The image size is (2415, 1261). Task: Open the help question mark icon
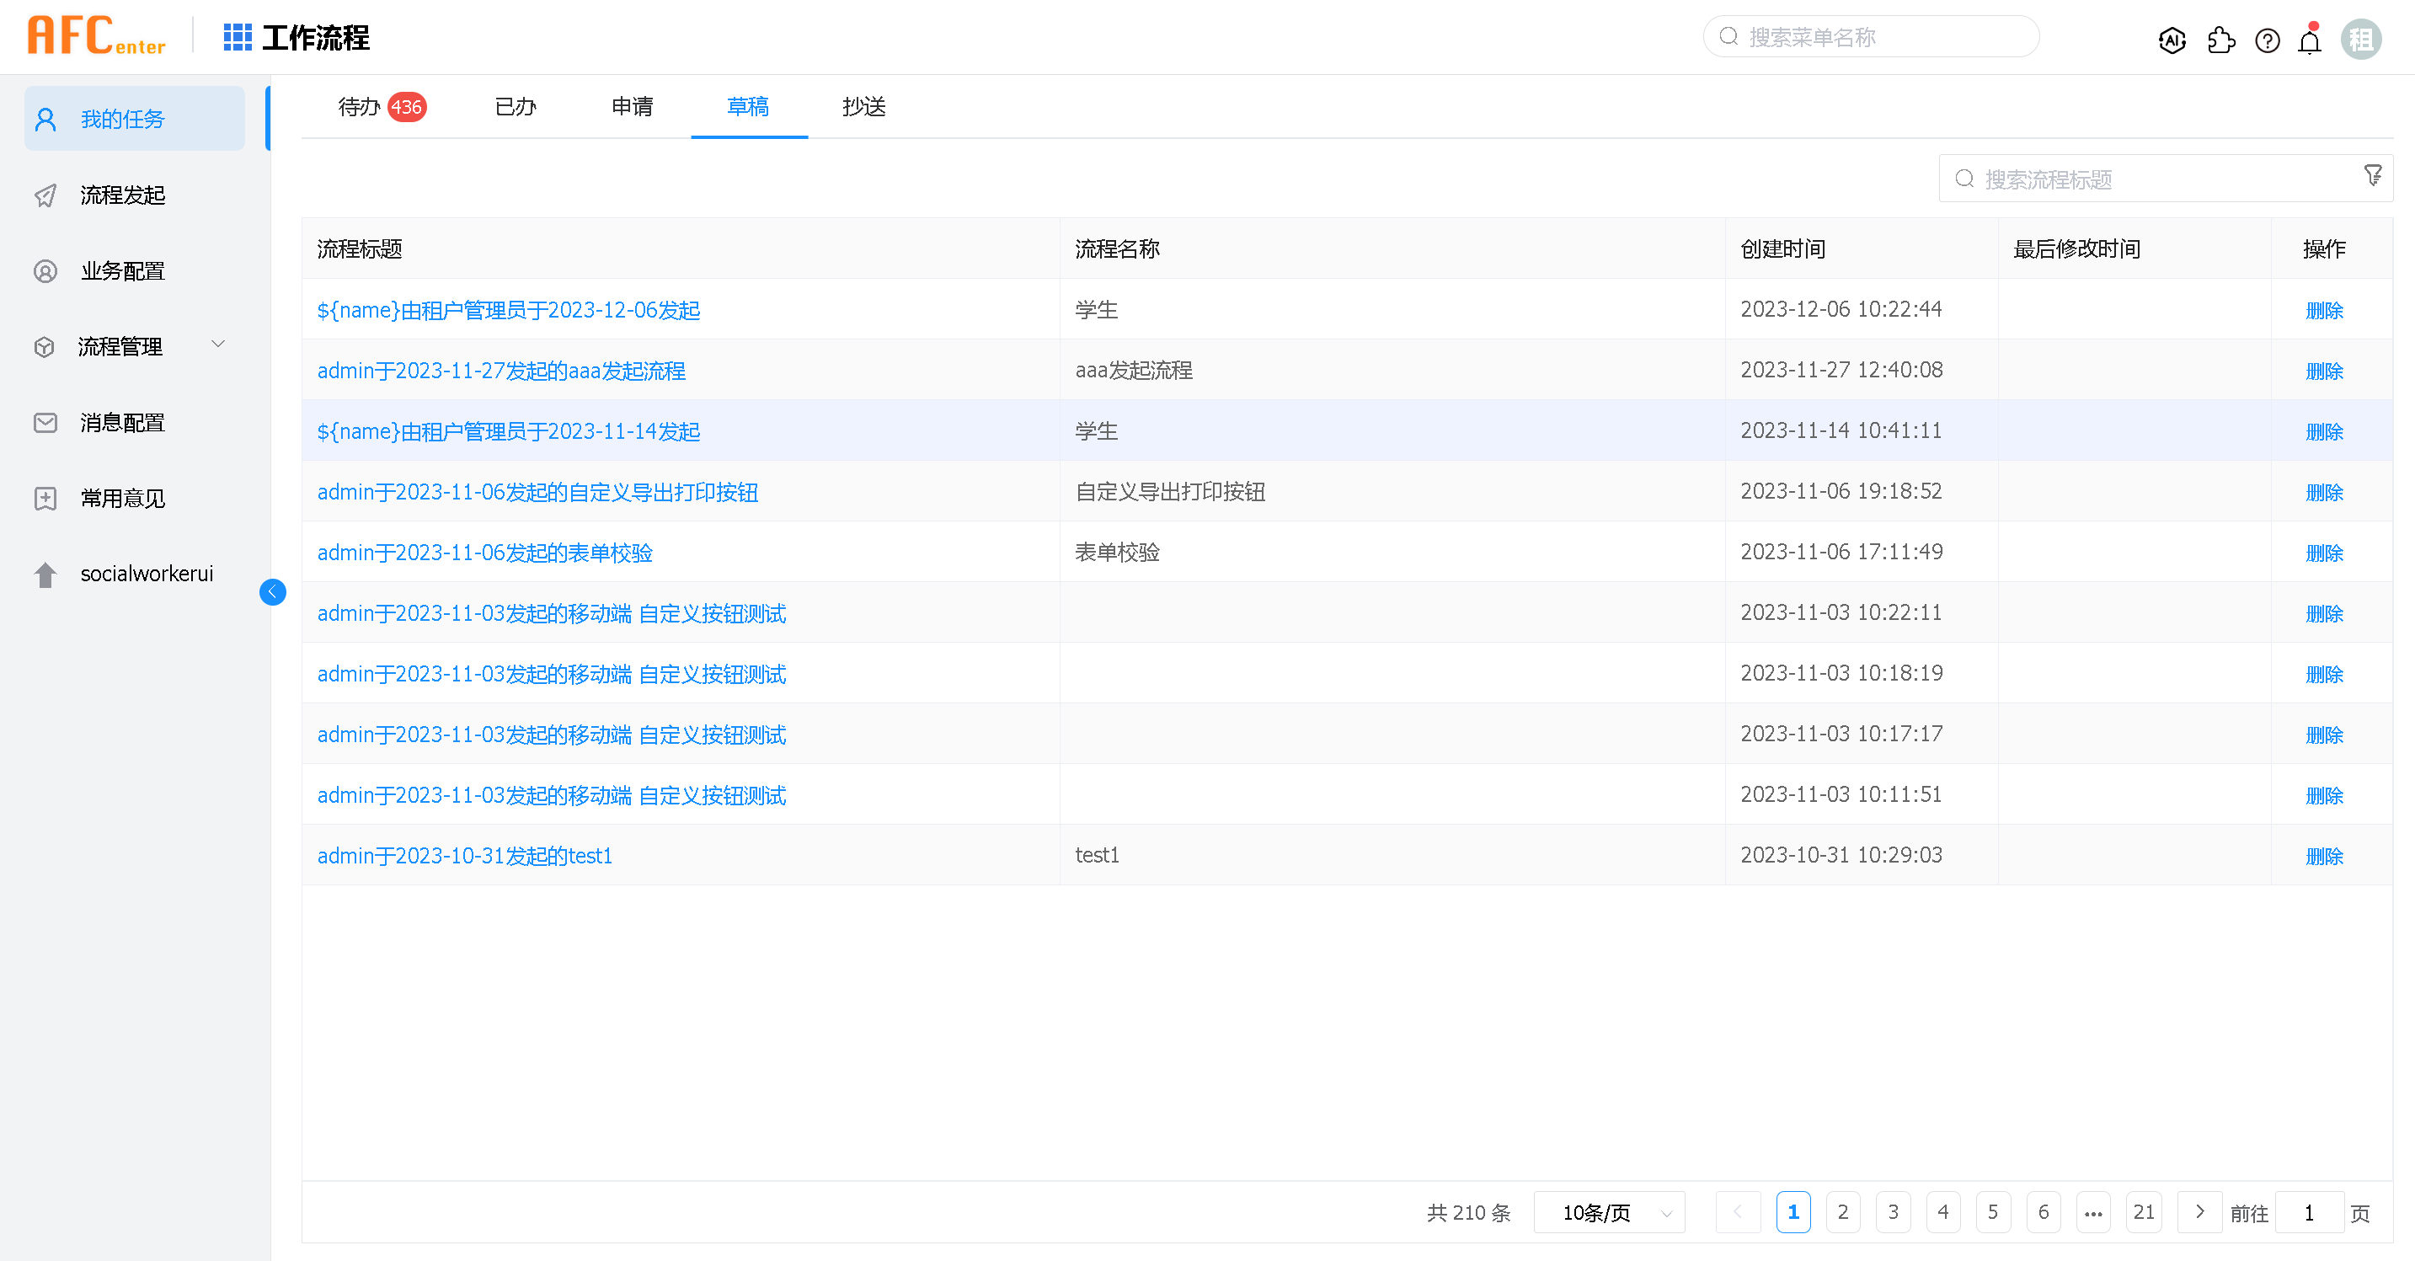pyautogui.click(x=2267, y=40)
